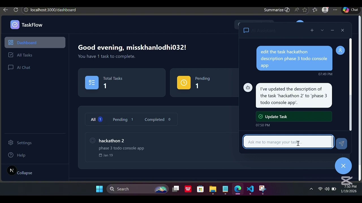Show hidden system tray icons
This screenshot has width=362, height=203.
click(x=311, y=189)
